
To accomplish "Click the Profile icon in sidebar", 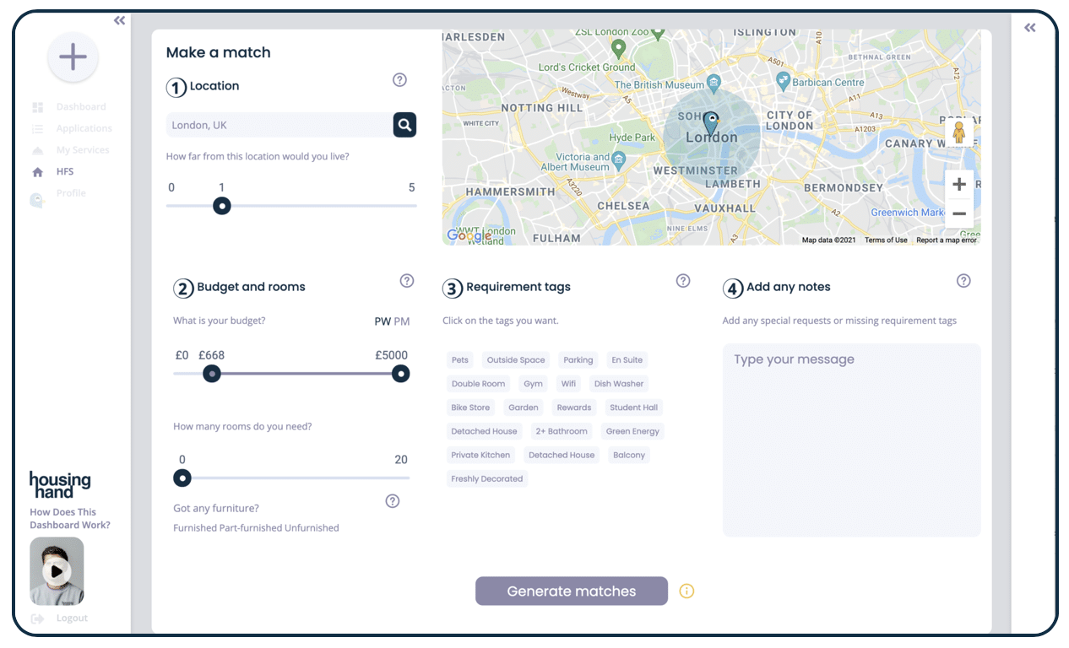I will tap(37, 192).
